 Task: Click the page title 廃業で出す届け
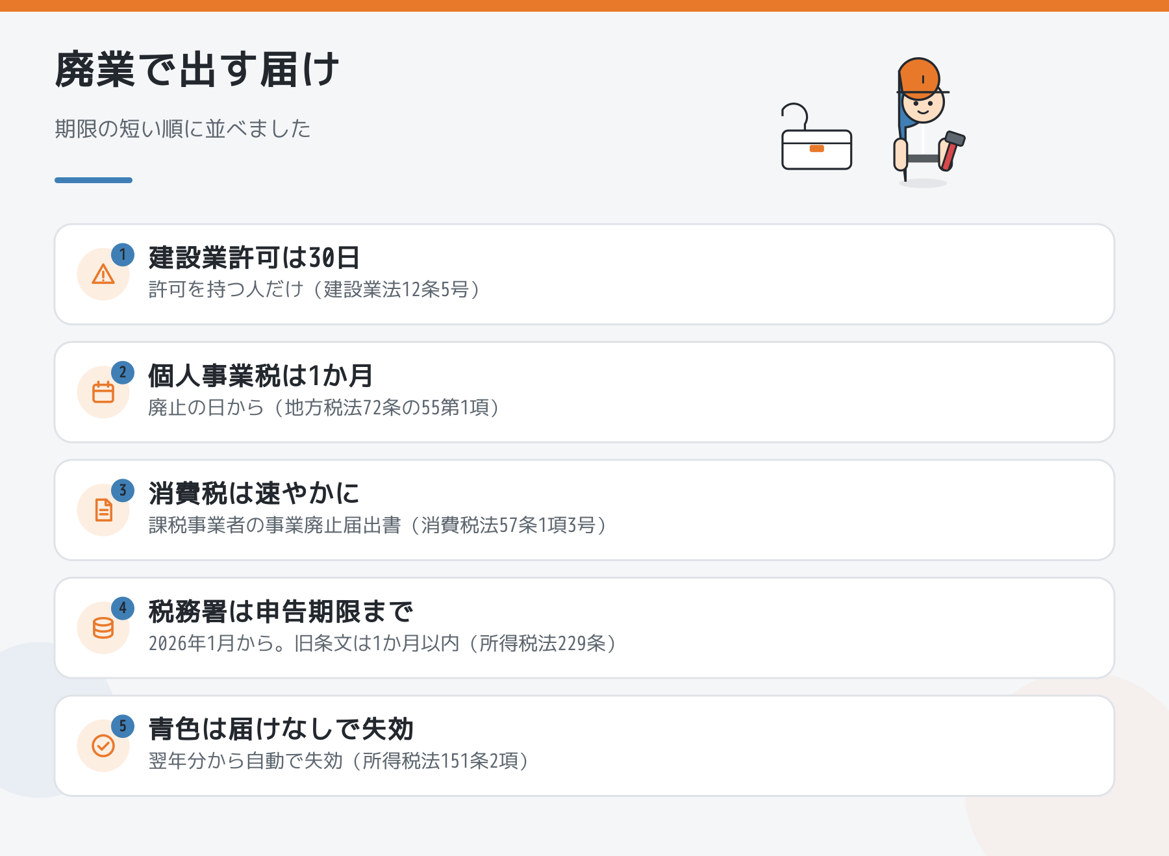coord(197,69)
